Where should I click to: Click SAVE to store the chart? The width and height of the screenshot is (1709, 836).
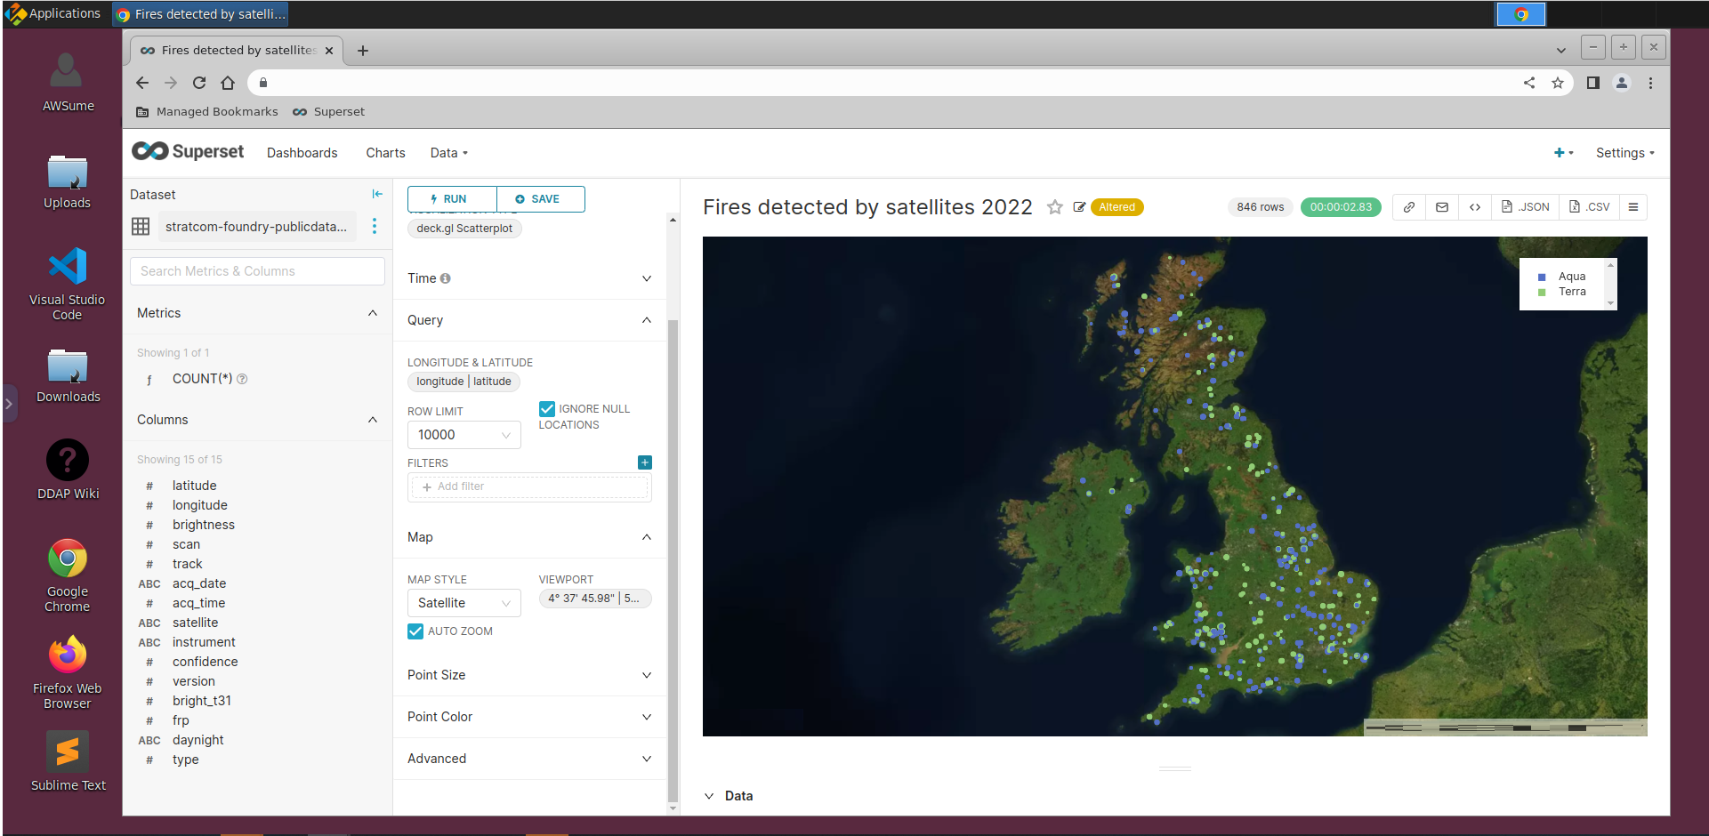[x=540, y=198]
